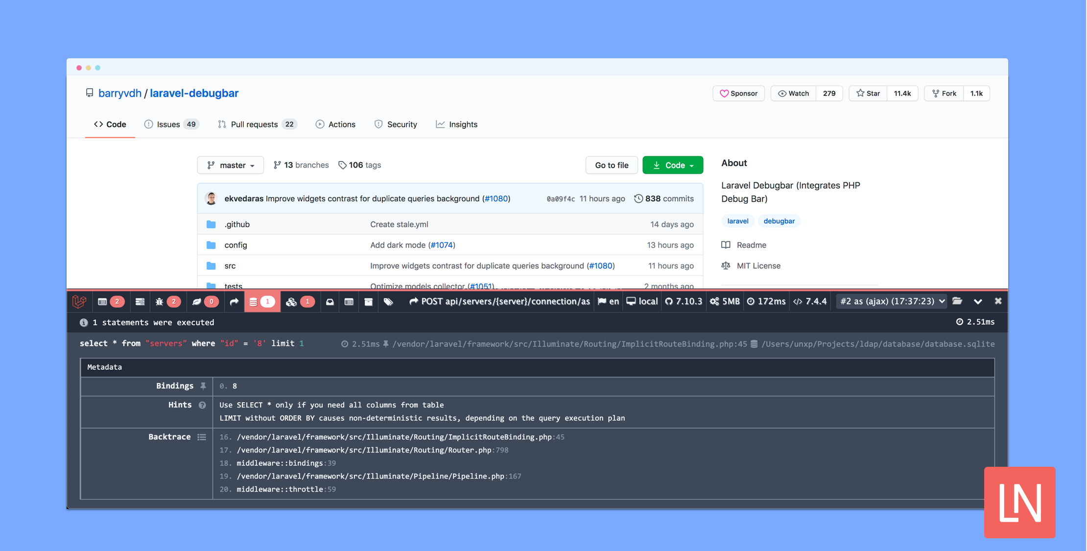Click the minimize debugbar arrow icon
The height and width of the screenshot is (551, 1087).
pyautogui.click(x=977, y=301)
